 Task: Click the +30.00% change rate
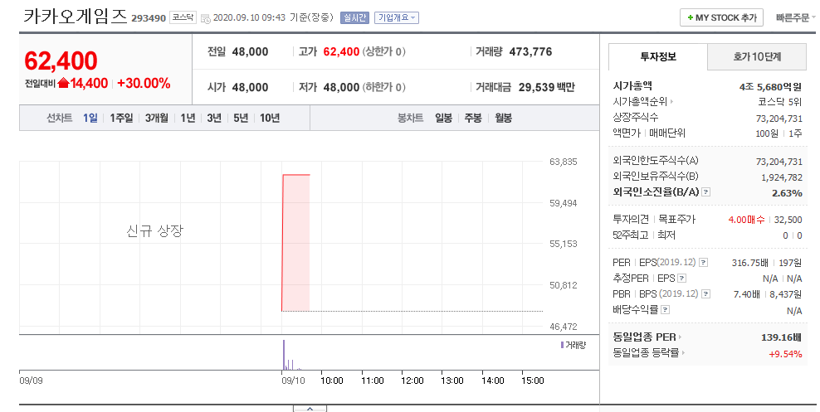coord(144,83)
